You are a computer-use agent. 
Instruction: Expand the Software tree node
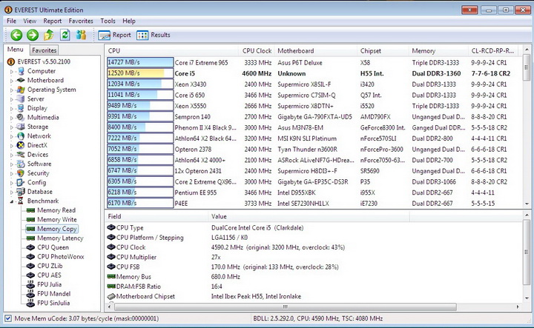click(x=12, y=164)
